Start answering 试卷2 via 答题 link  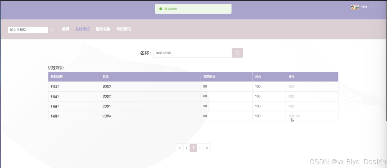291,96
